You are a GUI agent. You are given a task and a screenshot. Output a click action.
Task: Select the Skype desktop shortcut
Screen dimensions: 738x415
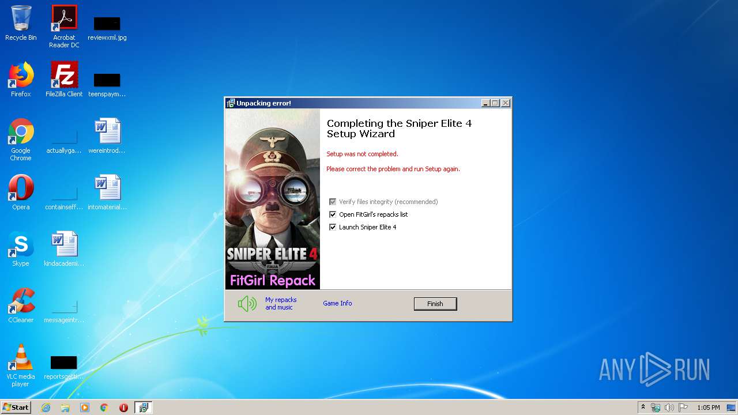(21, 249)
